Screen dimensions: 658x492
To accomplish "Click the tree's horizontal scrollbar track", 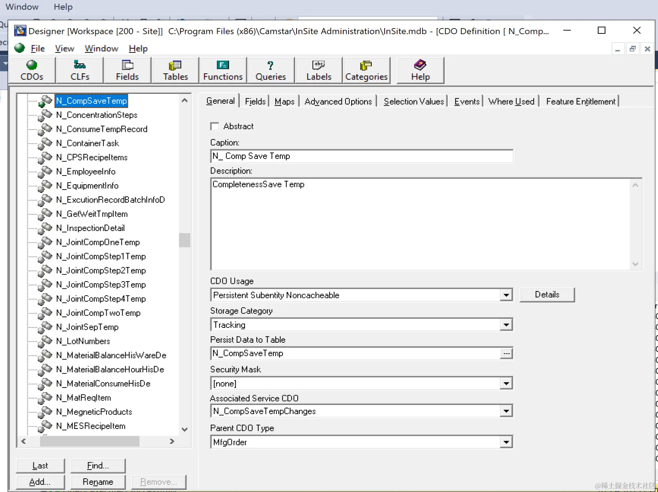I will point(154,441).
